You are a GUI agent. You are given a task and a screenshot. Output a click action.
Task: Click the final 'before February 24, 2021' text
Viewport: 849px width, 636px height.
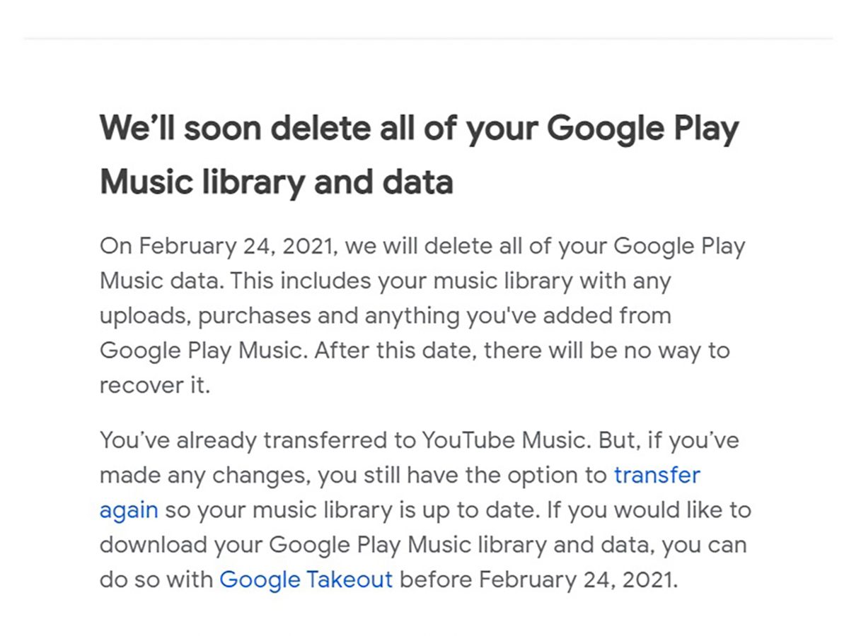click(539, 579)
